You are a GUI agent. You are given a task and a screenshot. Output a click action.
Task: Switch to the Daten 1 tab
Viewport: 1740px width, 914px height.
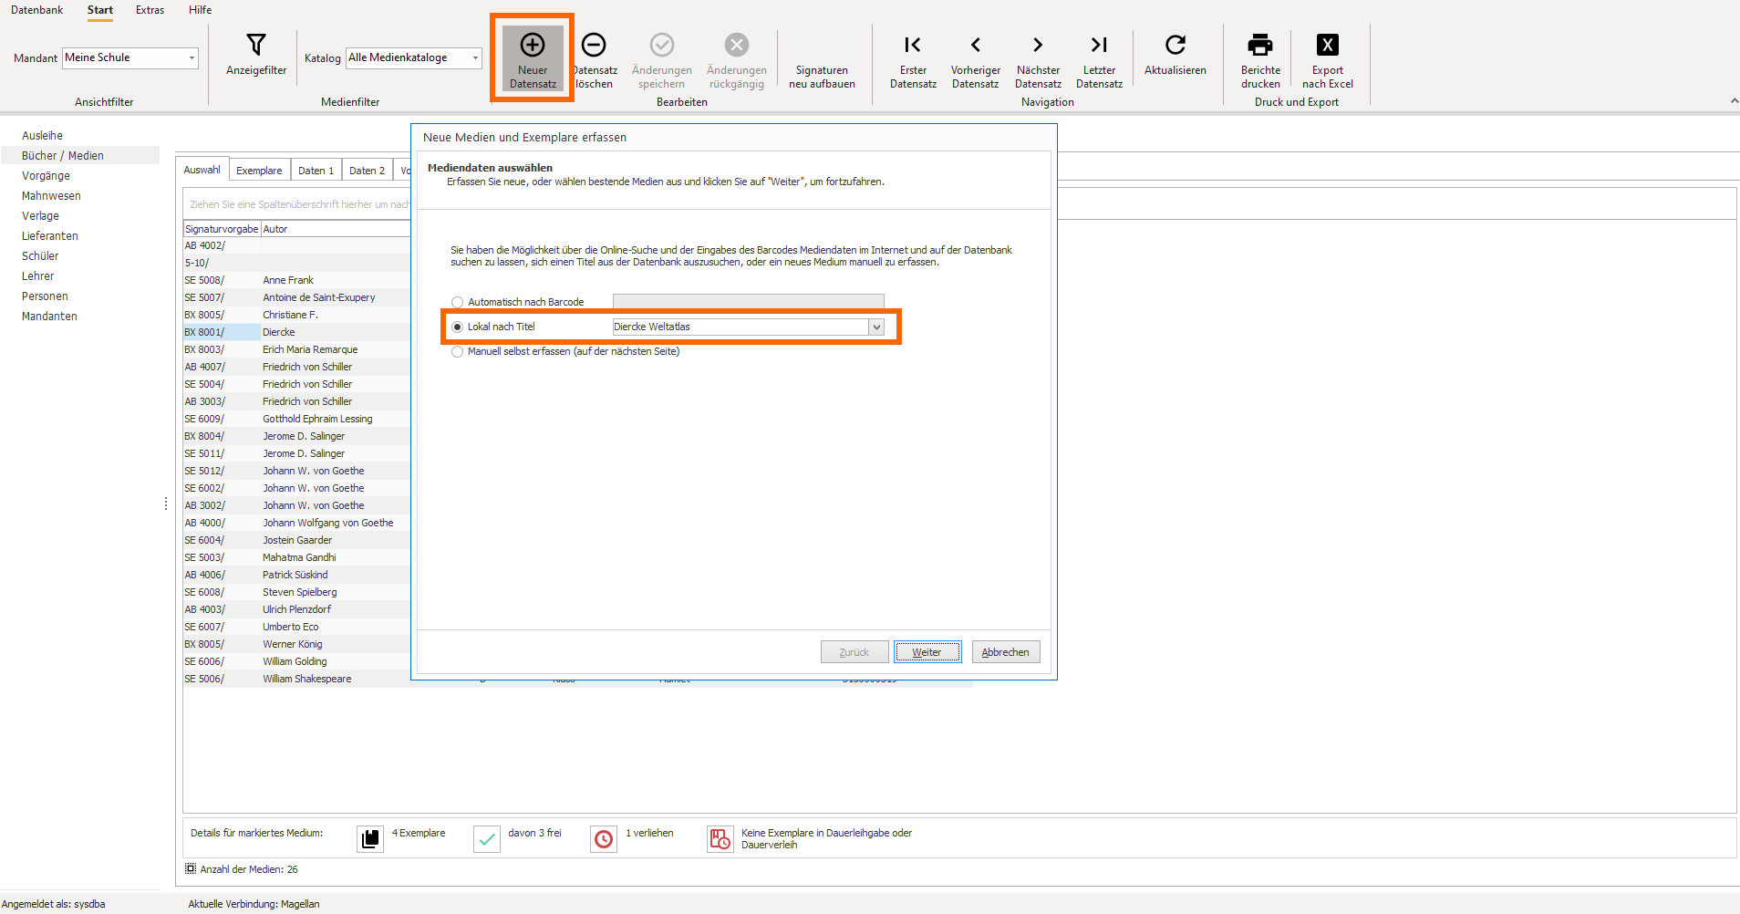coord(316,171)
